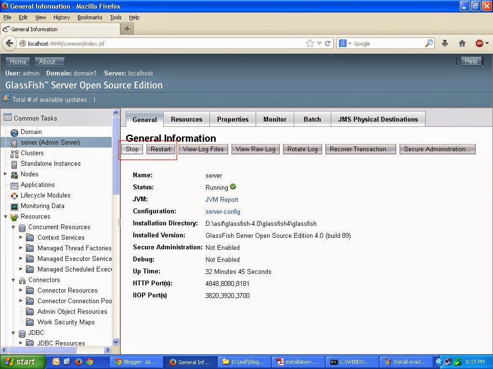493x369 pixels.
Task: Open the search engine dropdown arrow
Action: pos(350,43)
